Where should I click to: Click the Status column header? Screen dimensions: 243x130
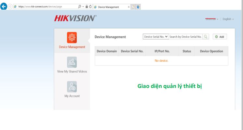(187, 51)
